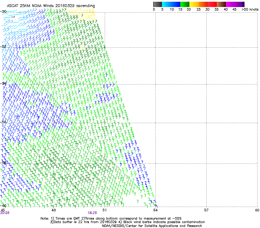Click the note line 'Times are GMT'
The width and height of the screenshot is (260, 228).
pos(111,219)
